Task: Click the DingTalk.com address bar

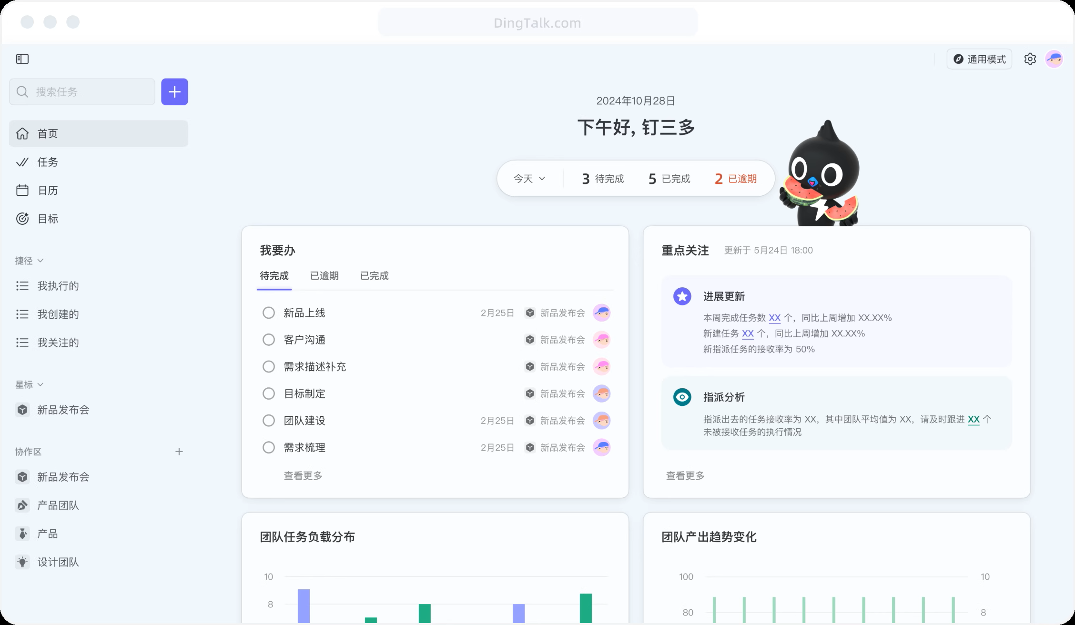Action: click(x=537, y=22)
